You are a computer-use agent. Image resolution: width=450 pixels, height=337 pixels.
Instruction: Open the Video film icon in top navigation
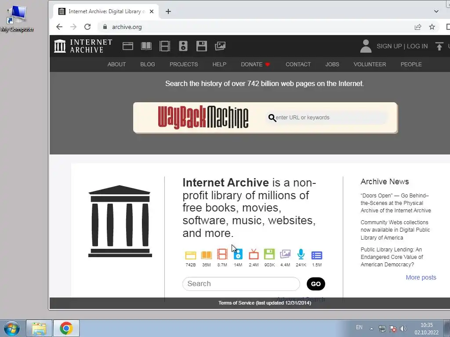click(165, 46)
